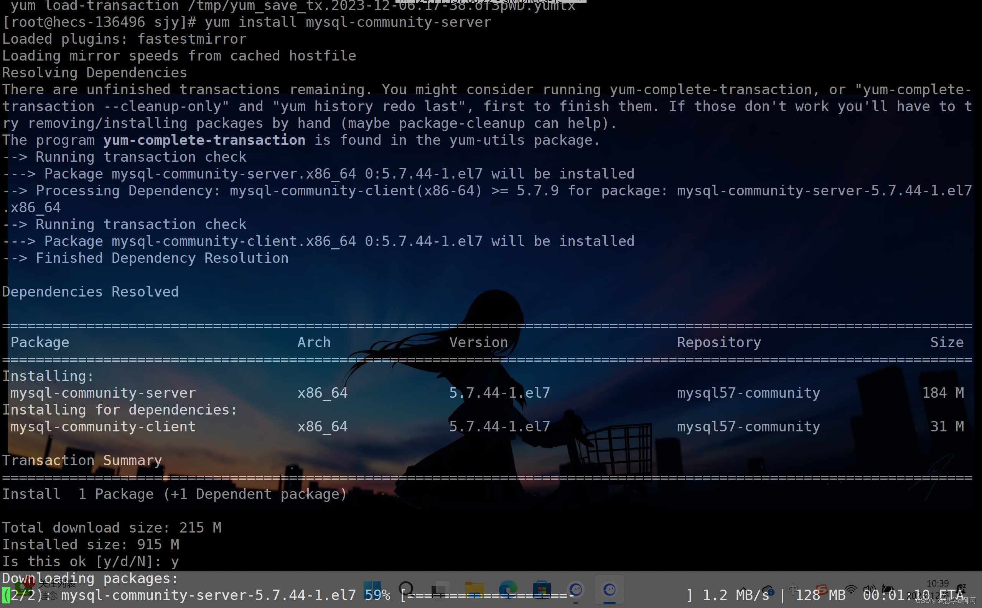Open Microsoft Edge from the taskbar
Viewport: 982px width, 608px height.
point(508,590)
